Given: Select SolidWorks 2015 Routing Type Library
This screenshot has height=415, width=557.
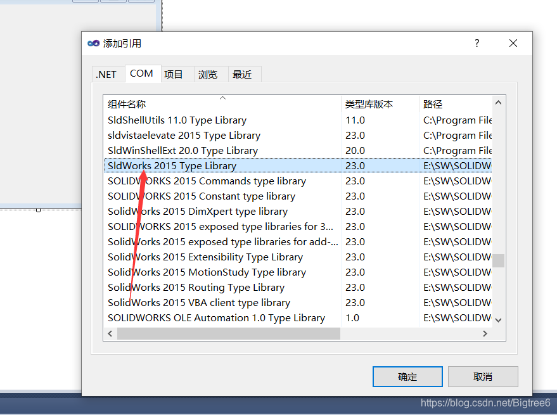Looking at the screenshot, I should point(196,288).
